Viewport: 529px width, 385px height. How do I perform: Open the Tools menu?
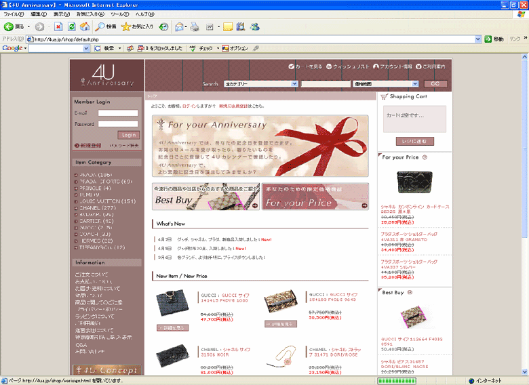[119, 14]
